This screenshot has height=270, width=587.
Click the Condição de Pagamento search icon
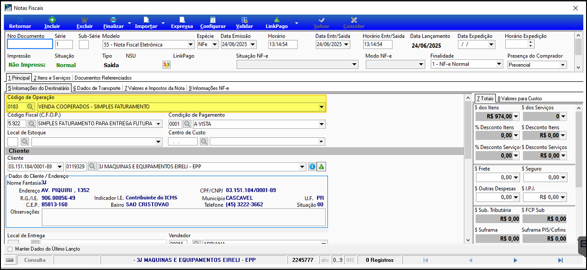pyautogui.click(x=187, y=124)
